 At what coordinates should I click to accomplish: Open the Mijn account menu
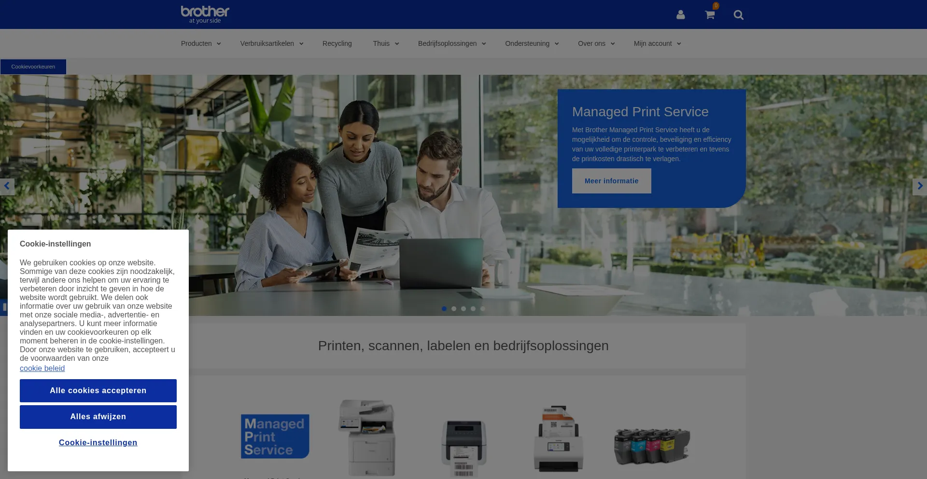coord(657,43)
